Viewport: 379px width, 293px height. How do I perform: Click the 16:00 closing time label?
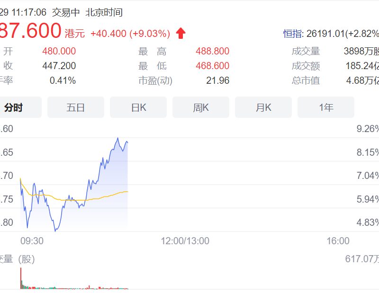(338, 241)
